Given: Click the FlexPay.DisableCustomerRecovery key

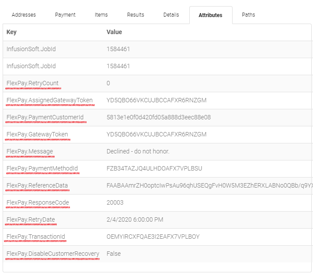Looking at the screenshot, I should click(x=53, y=254).
